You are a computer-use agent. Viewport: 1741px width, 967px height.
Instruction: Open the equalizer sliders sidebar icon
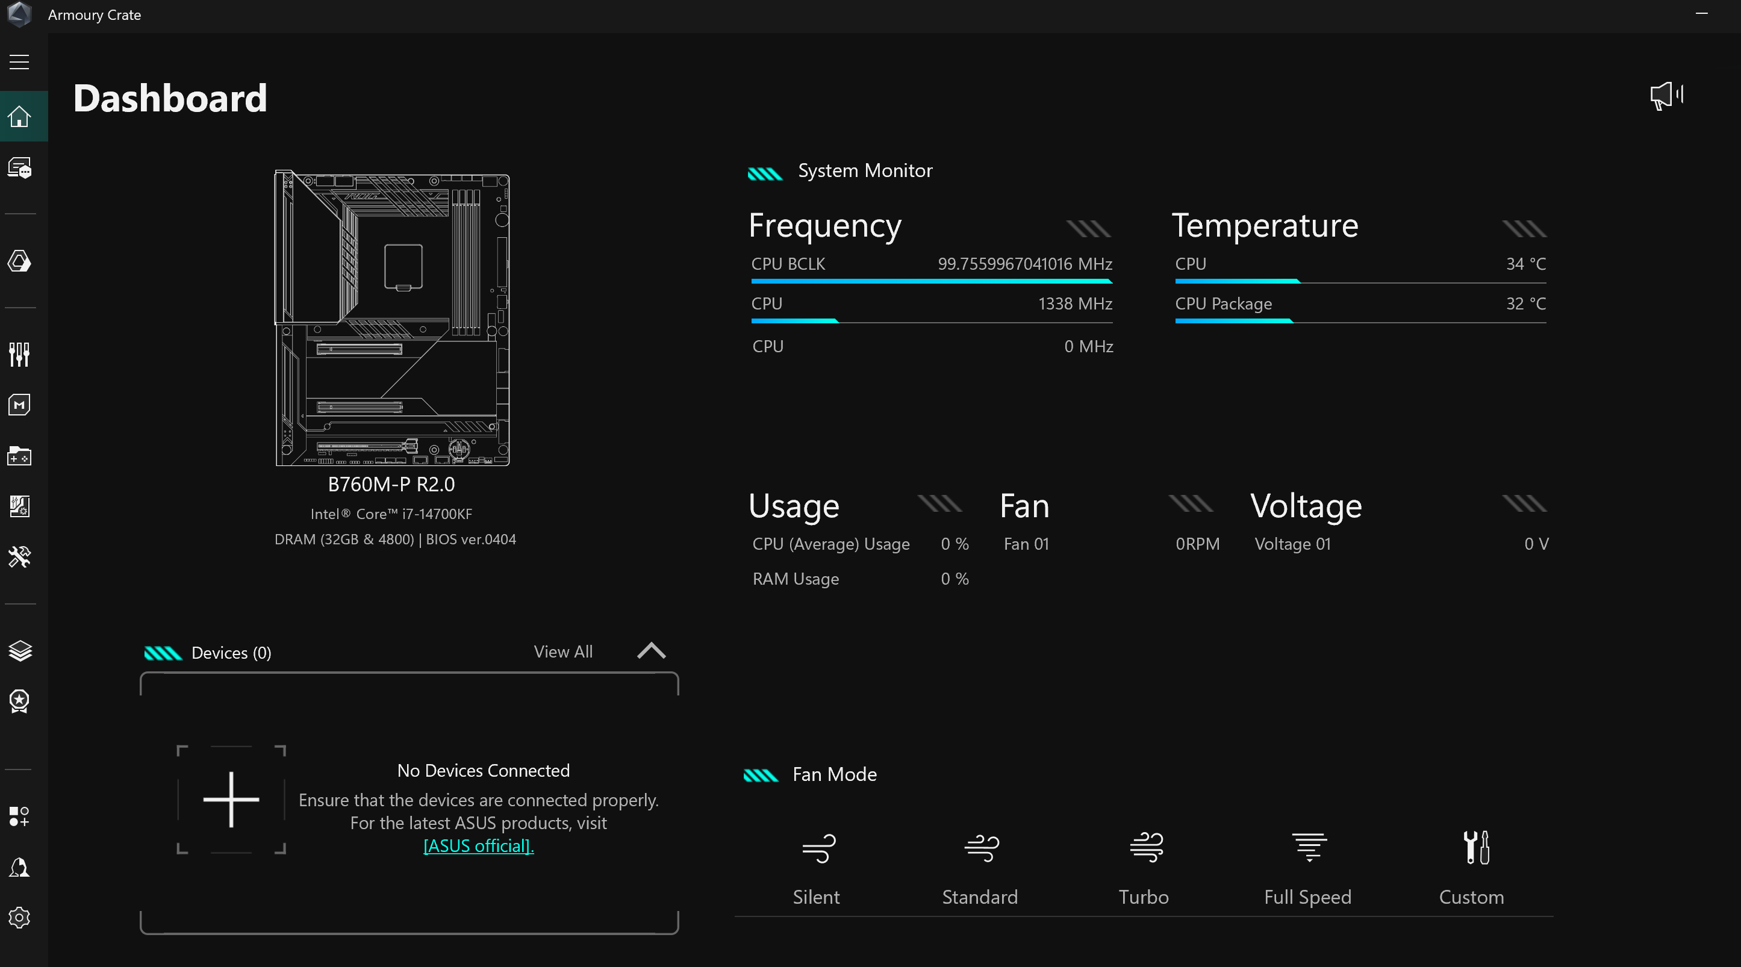tap(19, 354)
